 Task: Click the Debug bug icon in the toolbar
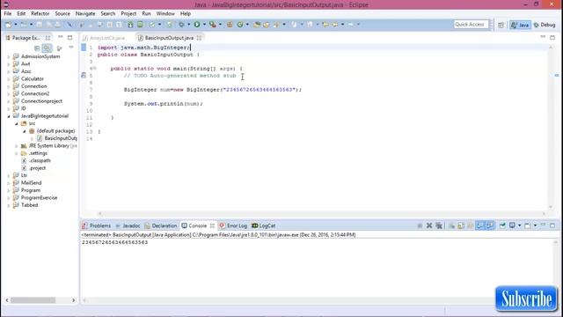coord(181,25)
